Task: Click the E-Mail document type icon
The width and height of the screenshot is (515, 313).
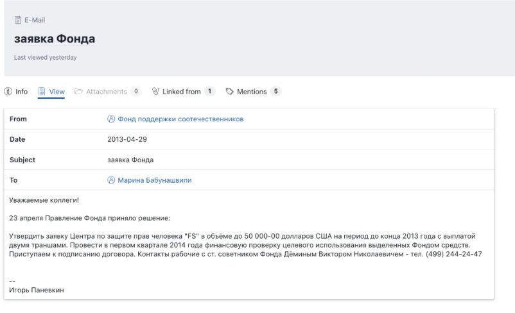Action: tap(18, 20)
